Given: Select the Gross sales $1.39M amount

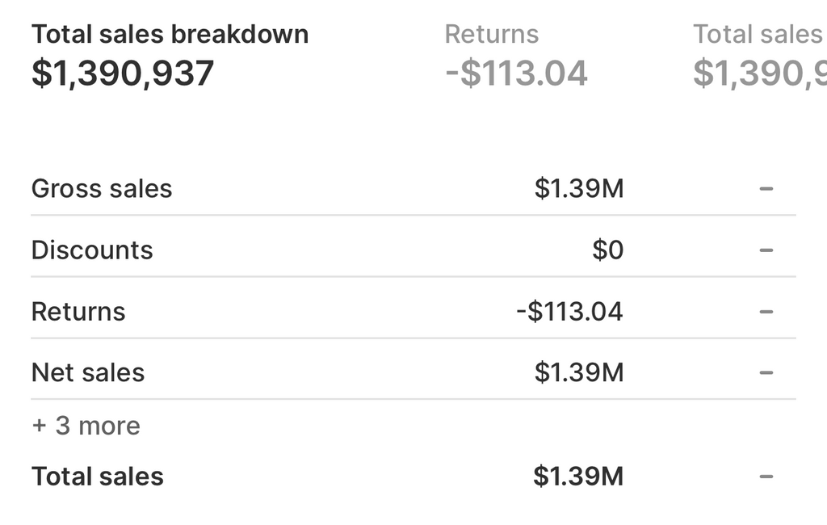Looking at the screenshot, I should tap(578, 189).
